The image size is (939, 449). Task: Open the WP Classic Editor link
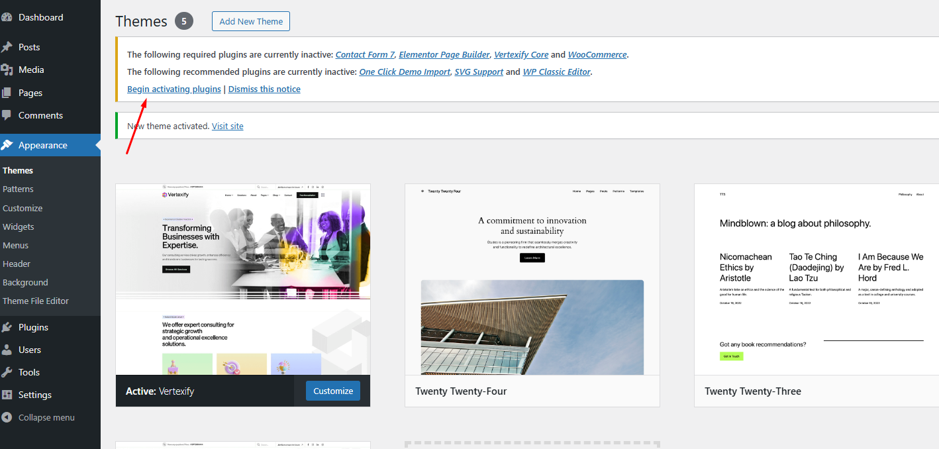[557, 72]
